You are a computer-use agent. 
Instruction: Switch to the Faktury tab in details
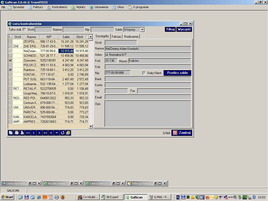pyautogui.click(x=116, y=37)
